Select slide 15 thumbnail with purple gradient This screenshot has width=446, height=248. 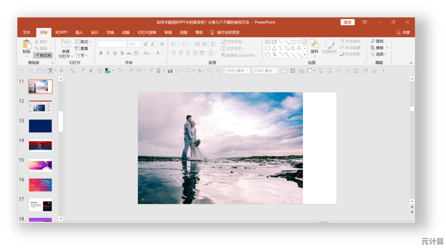(40, 165)
